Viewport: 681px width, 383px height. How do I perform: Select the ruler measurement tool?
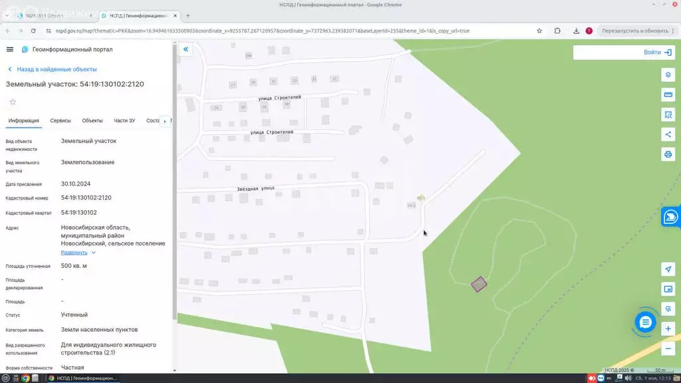668,94
